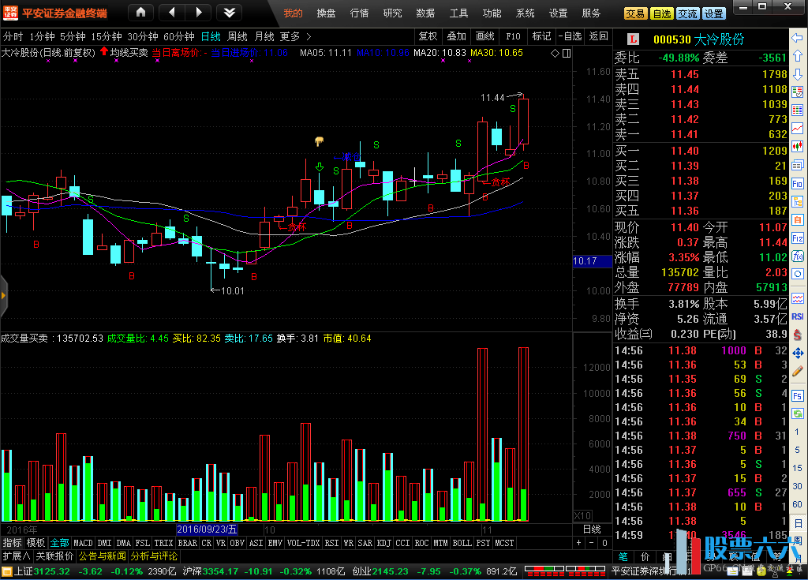Click the 10.17 price marker on the axis
This screenshot has width=808, height=580.
click(x=585, y=260)
